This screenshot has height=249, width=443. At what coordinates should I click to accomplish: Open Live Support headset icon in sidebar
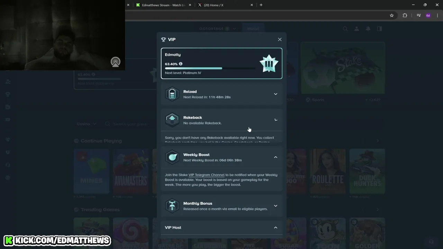click(8, 165)
